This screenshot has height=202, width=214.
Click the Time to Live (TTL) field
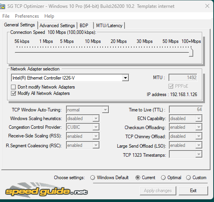click(x=186, y=109)
